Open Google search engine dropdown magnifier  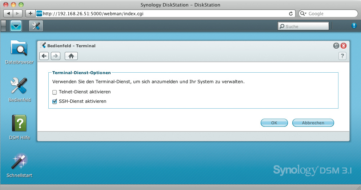click(303, 13)
